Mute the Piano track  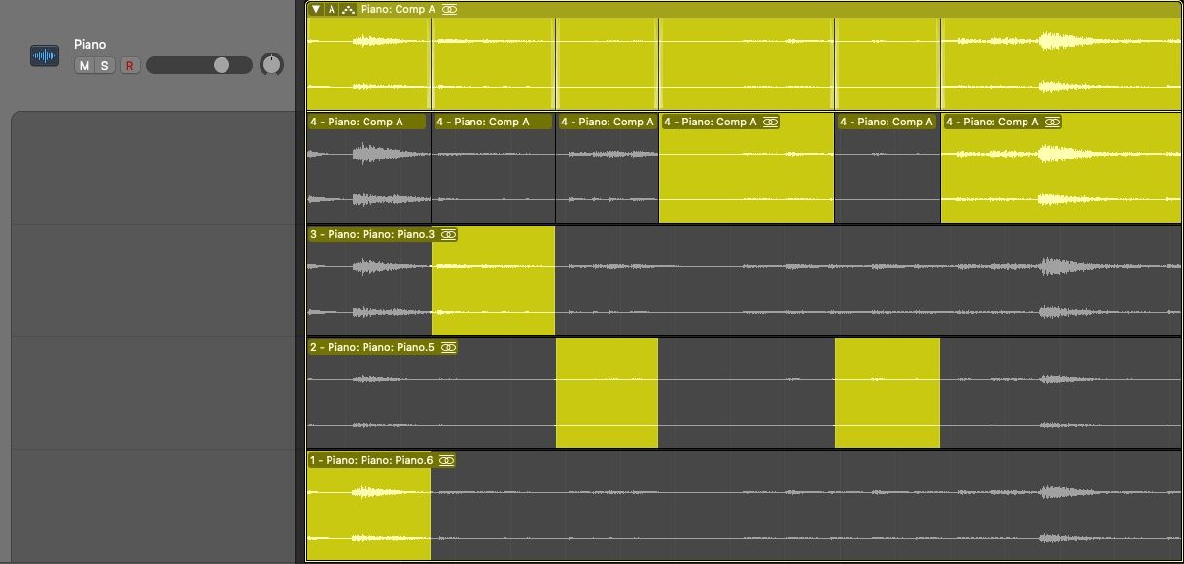[x=85, y=65]
